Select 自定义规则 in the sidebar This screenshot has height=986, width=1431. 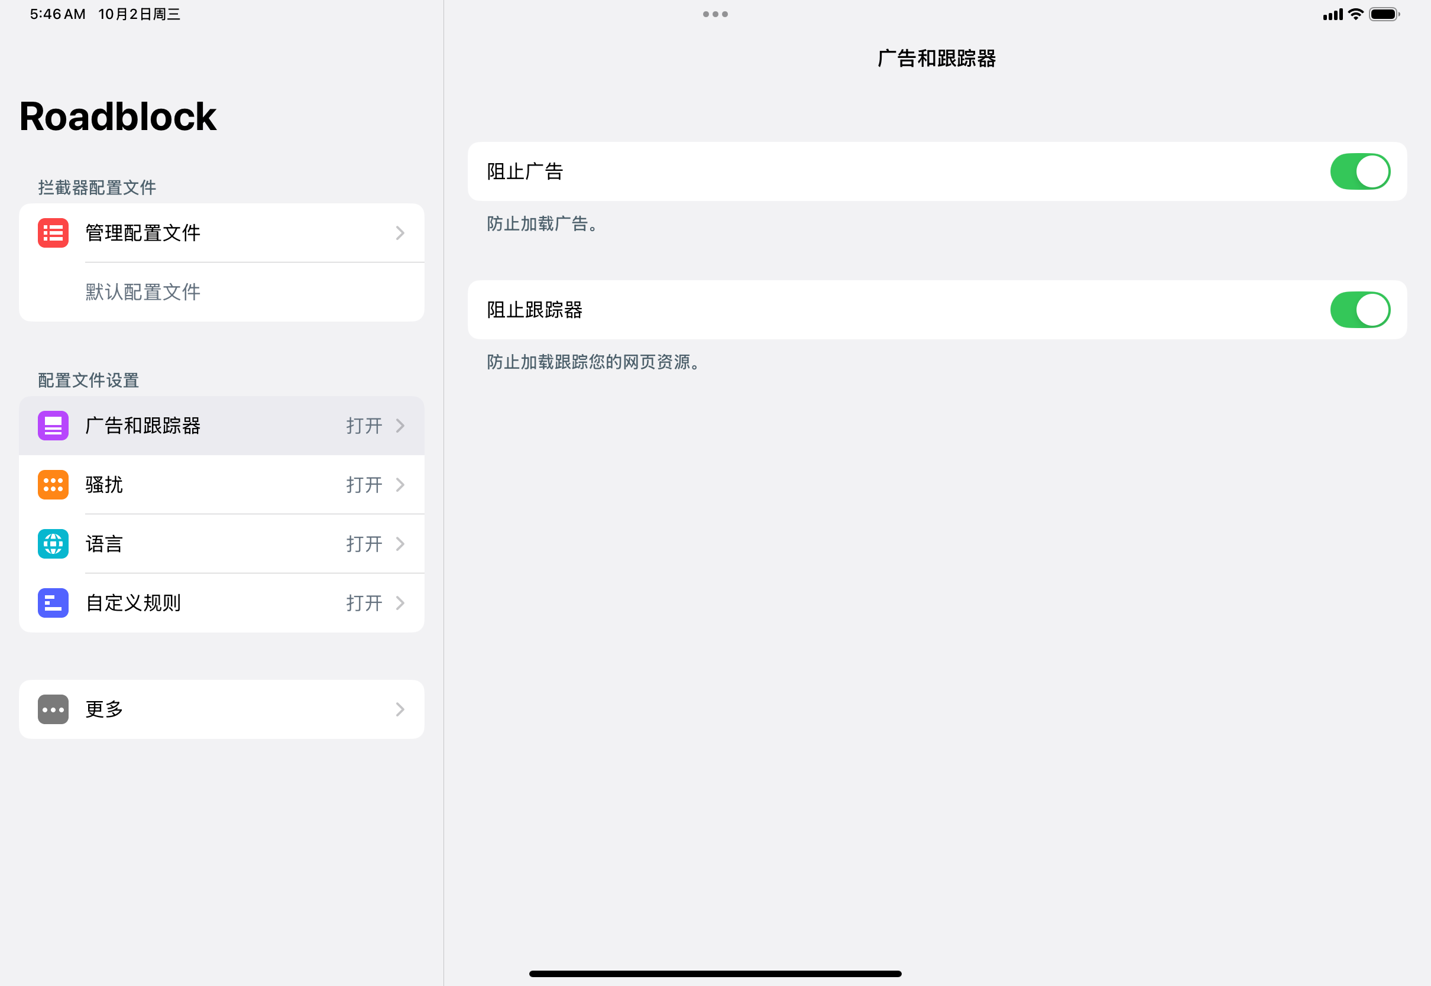coord(222,603)
